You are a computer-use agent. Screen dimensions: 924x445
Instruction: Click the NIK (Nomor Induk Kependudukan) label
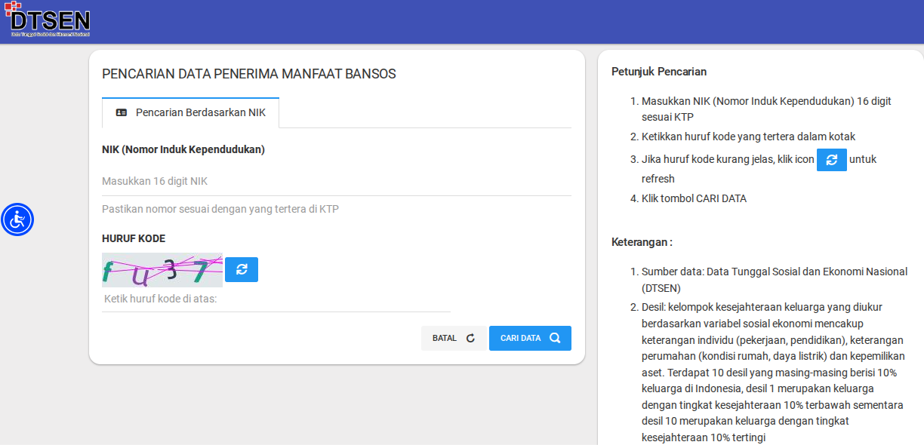click(x=183, y=149)
